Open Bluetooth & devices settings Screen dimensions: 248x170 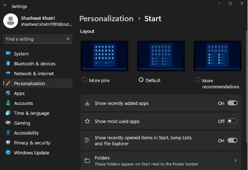point(38,64)
